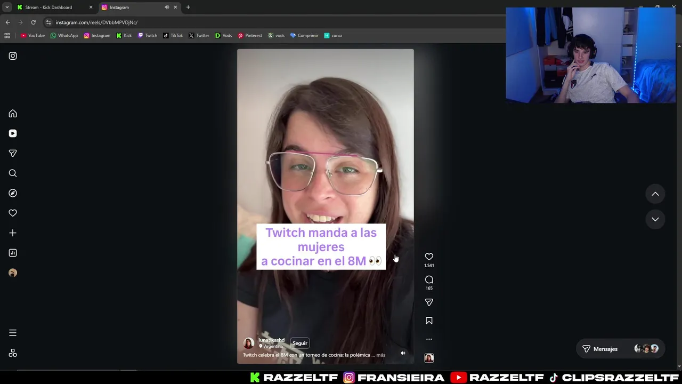Open comments on the reel
This screenshot has width=682, height=384.
pyautogui.click(x=429, y=279)
